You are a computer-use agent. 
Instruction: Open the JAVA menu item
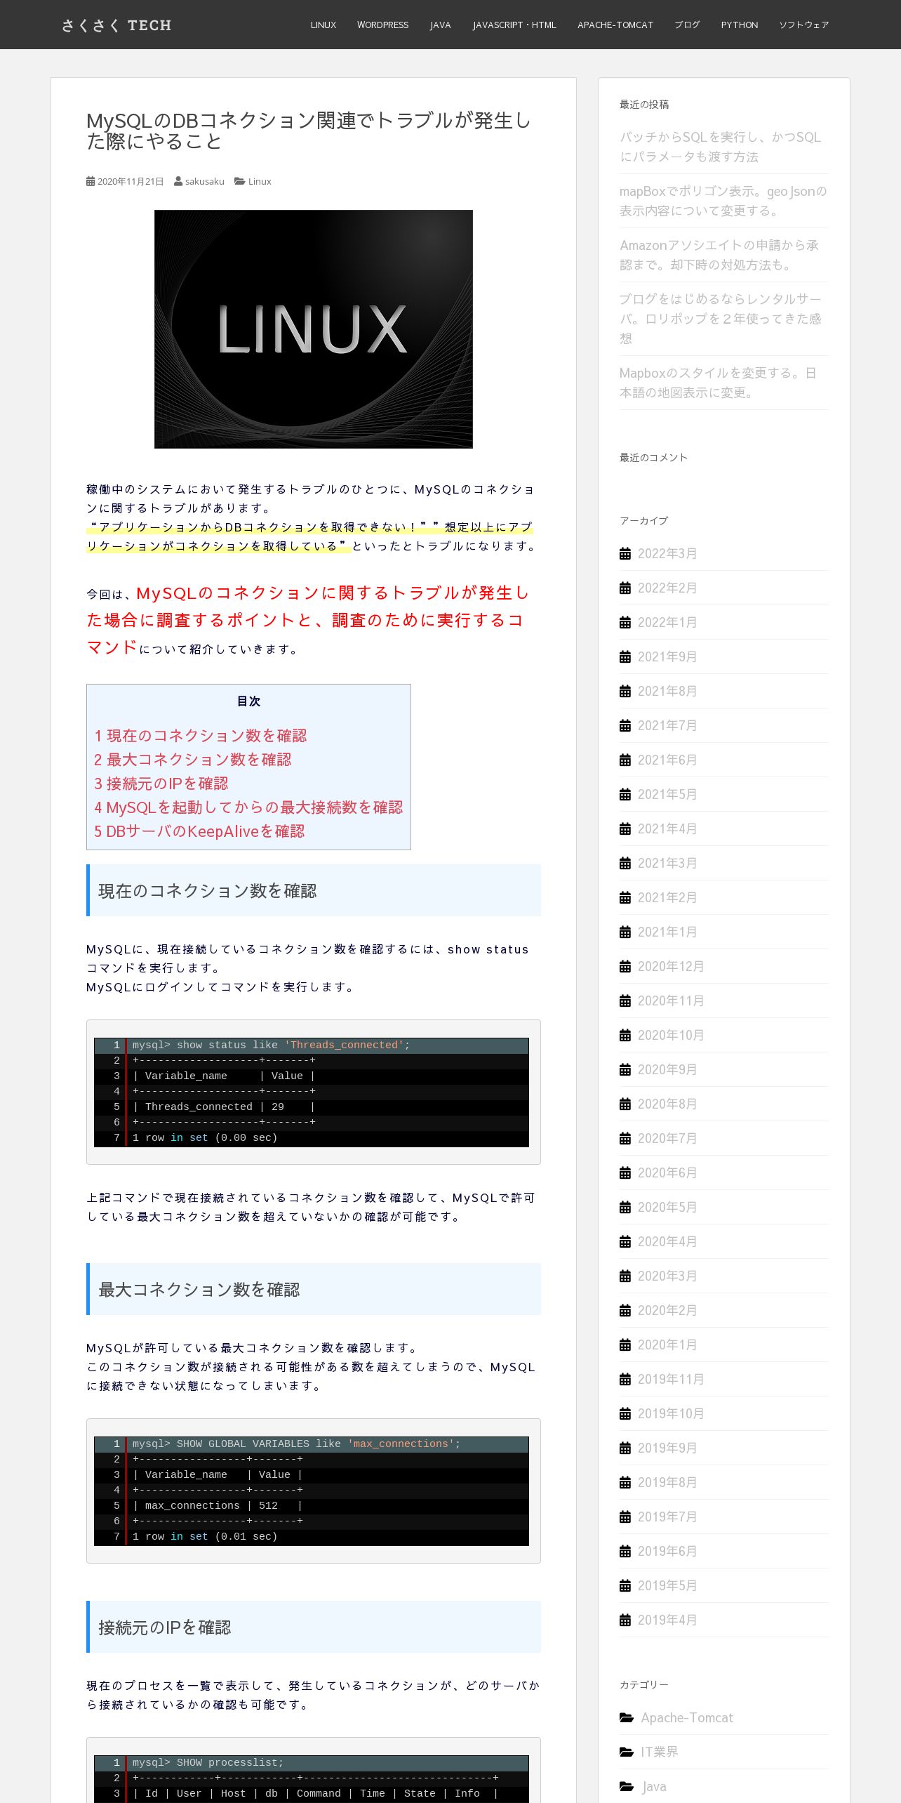click(441, 25)
